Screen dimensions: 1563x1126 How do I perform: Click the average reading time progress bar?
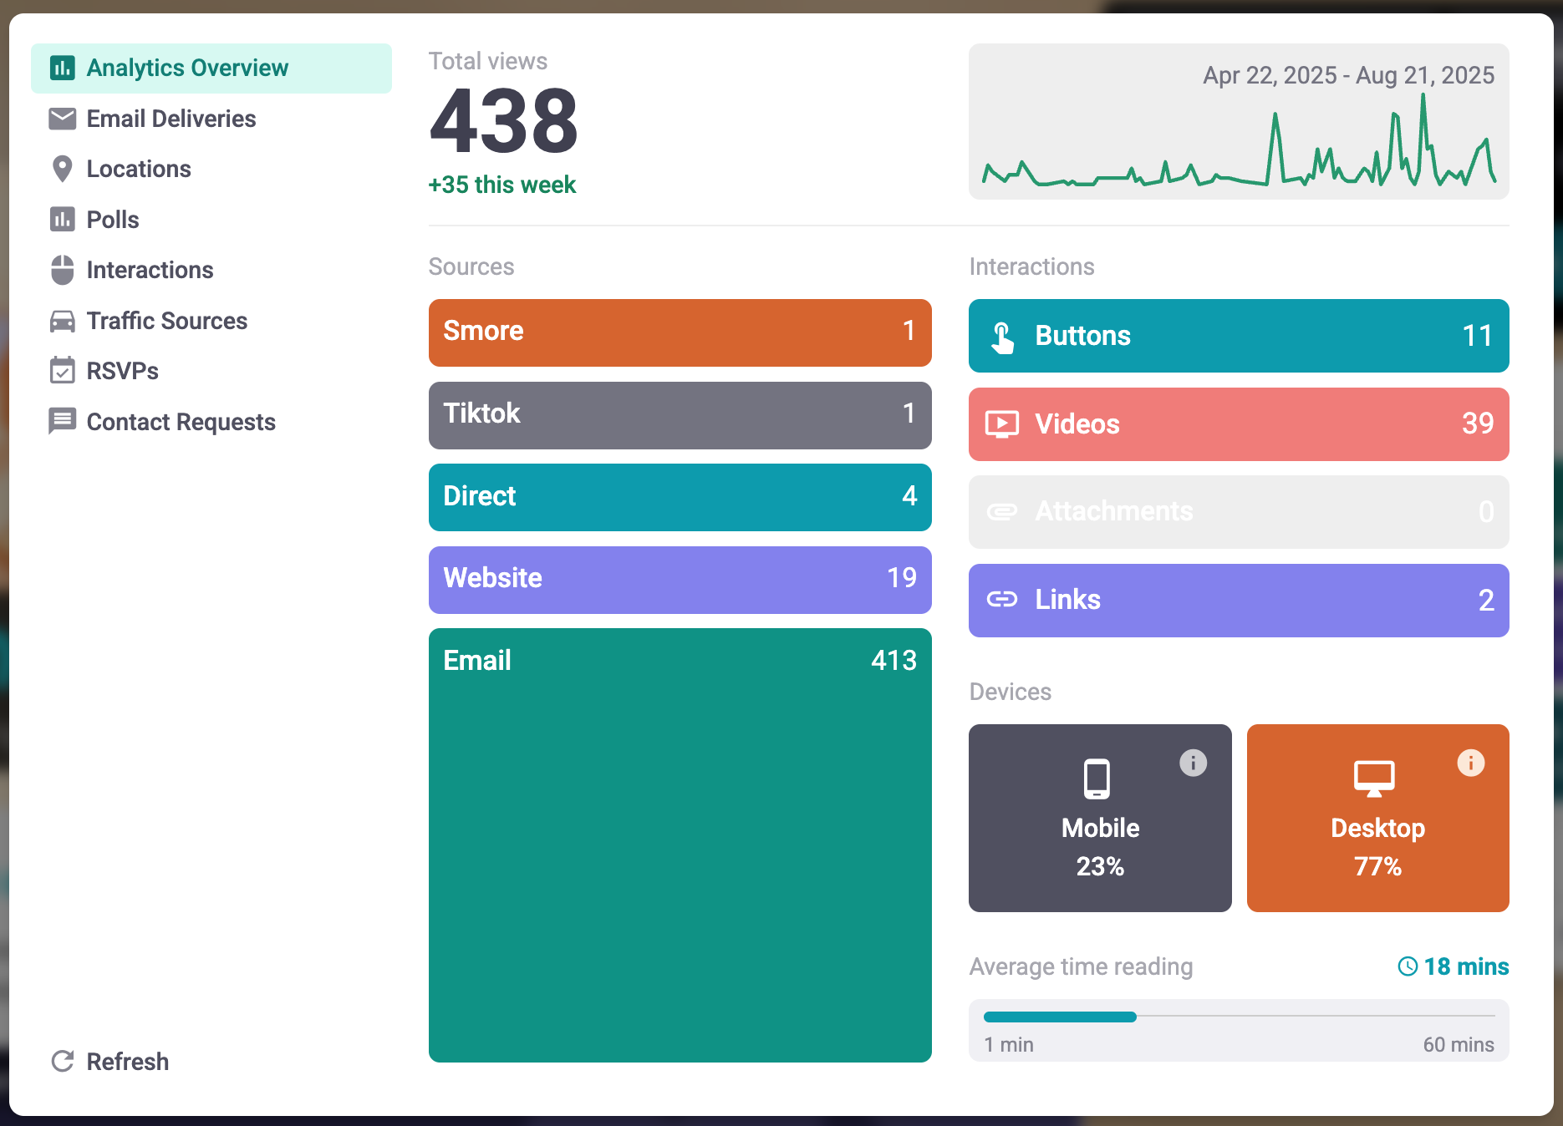(x=1238, y=1017)
